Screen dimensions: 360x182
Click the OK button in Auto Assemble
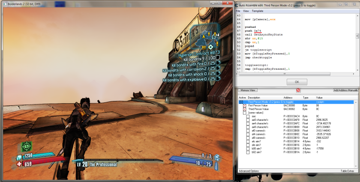(x=297, y=82)
